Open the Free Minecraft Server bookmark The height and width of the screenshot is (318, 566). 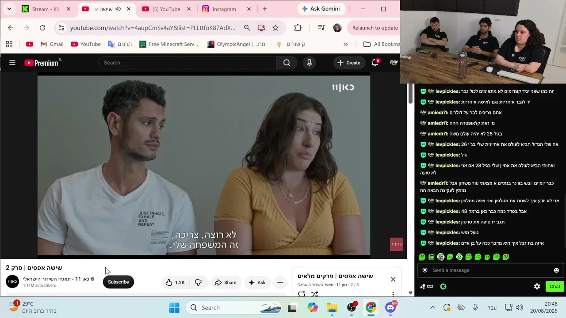[168, 44]
